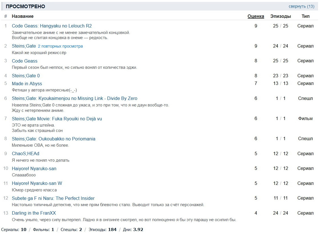Image resolution: width=320 pixels, height=235 pixels.
Task: Open the ChaoS;HEAd link
Action: click(26, 153)
